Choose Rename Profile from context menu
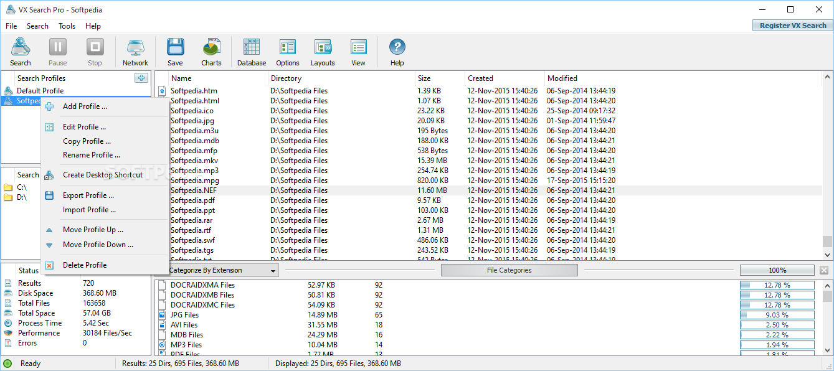Viewport: 834px width, 371px height. tap(92, 155)
